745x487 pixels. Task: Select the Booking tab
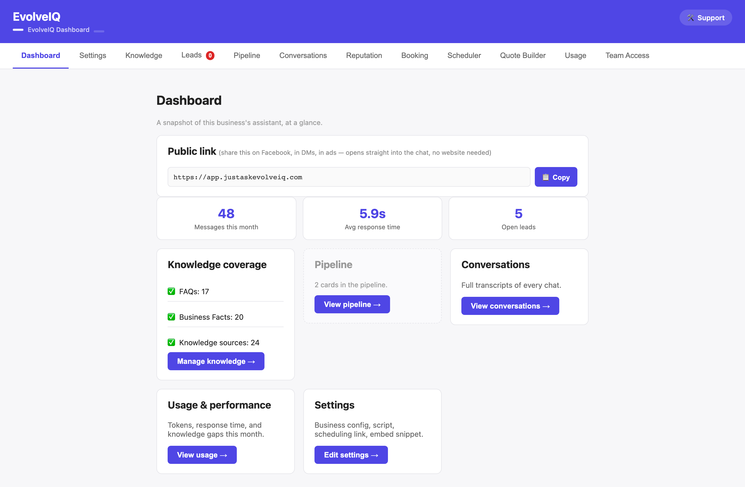[x=415, y=55]
